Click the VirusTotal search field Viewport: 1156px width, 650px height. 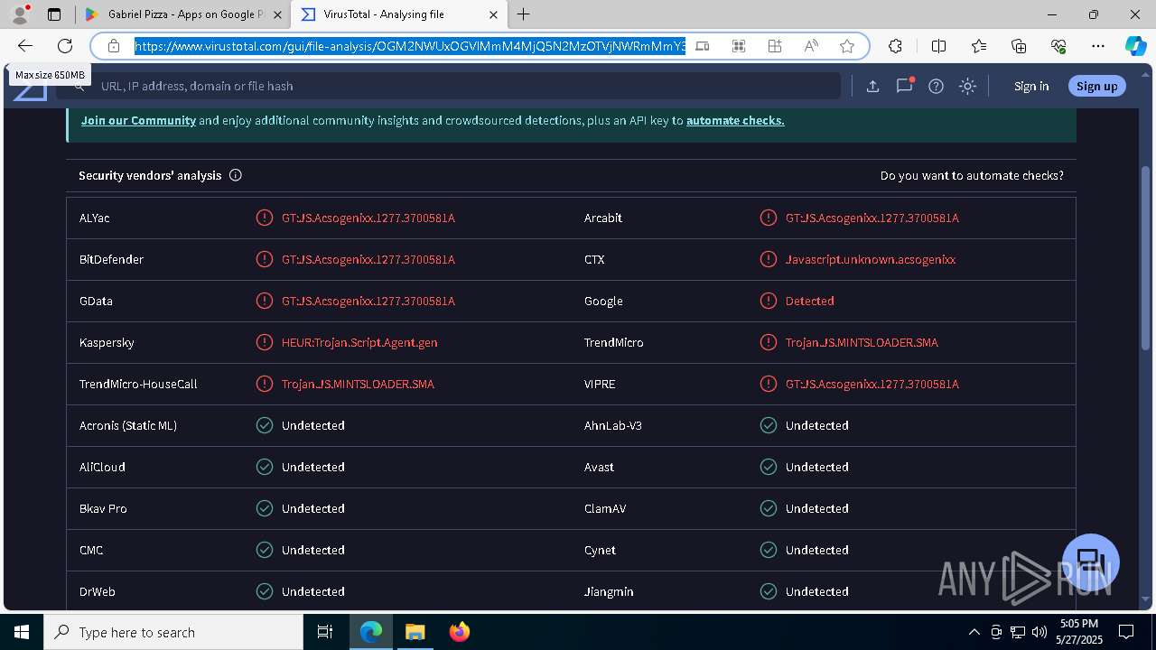pyautogui.click(x=448, y=86)
